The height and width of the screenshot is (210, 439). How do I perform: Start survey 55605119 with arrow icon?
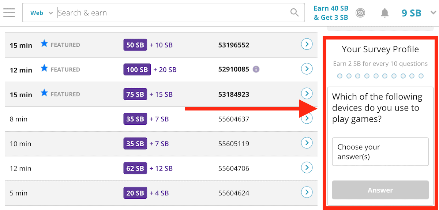[x=307, y=143]
